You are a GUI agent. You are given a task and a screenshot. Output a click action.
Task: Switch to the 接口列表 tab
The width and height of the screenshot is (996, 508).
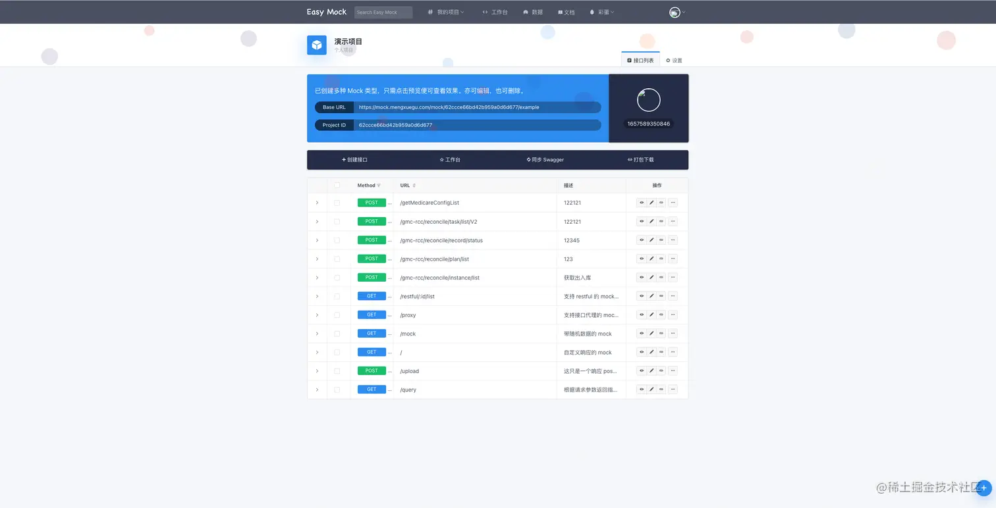[640, 60]
